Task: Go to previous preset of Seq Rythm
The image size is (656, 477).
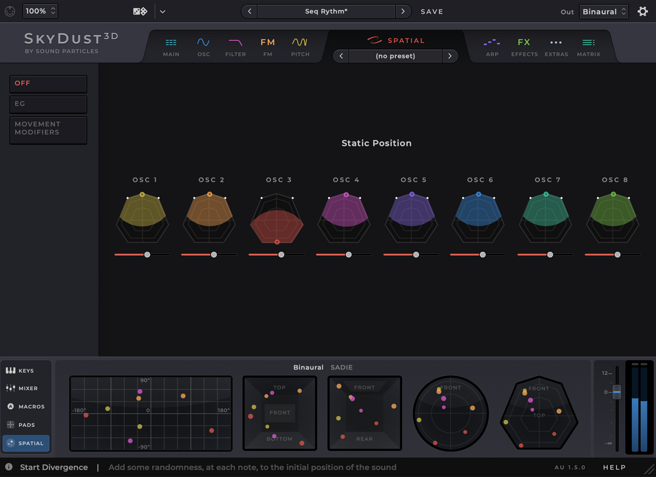Action: tap(250, 12)
